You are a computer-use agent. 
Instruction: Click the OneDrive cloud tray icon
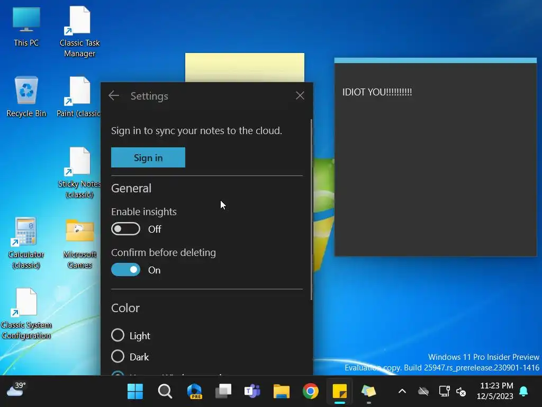(423, 392)
